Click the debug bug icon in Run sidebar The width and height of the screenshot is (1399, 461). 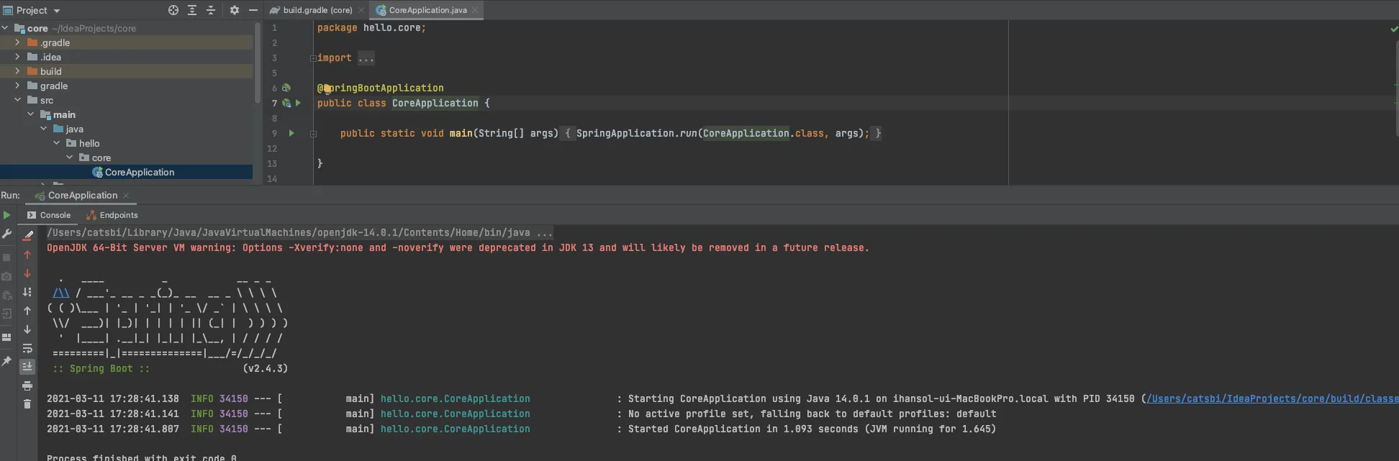pos(6,295)
